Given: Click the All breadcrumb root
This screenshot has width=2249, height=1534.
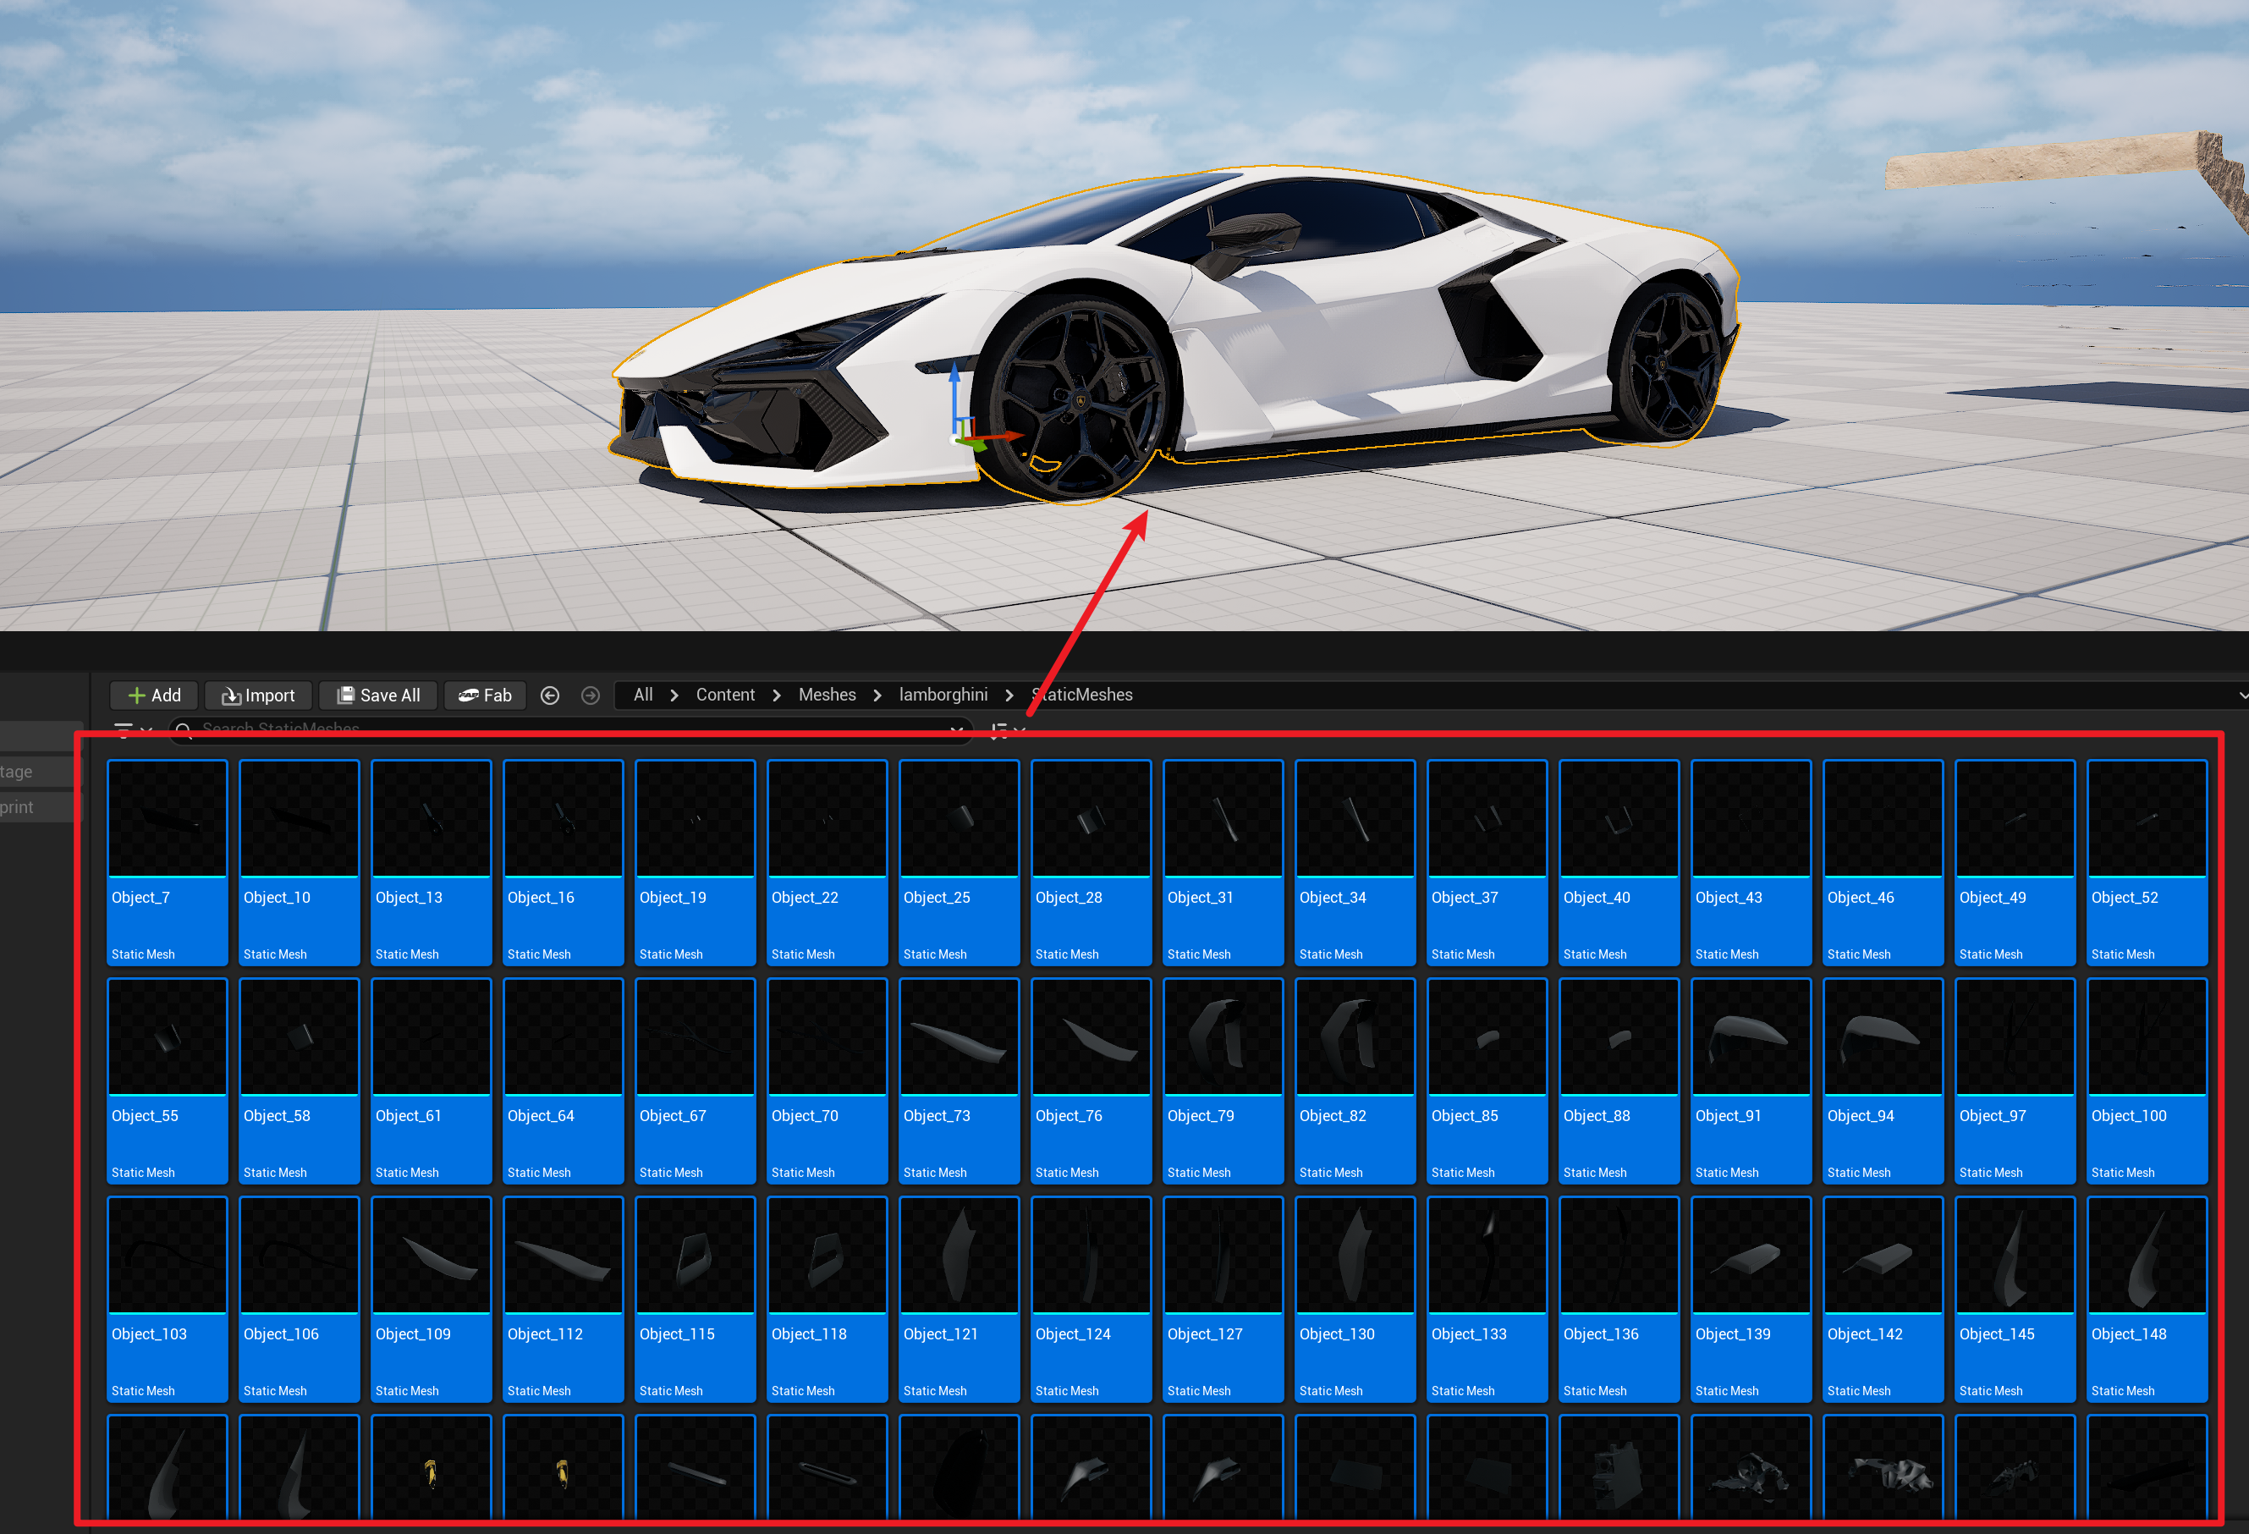Looking at the screenshot, I should 642,695.
